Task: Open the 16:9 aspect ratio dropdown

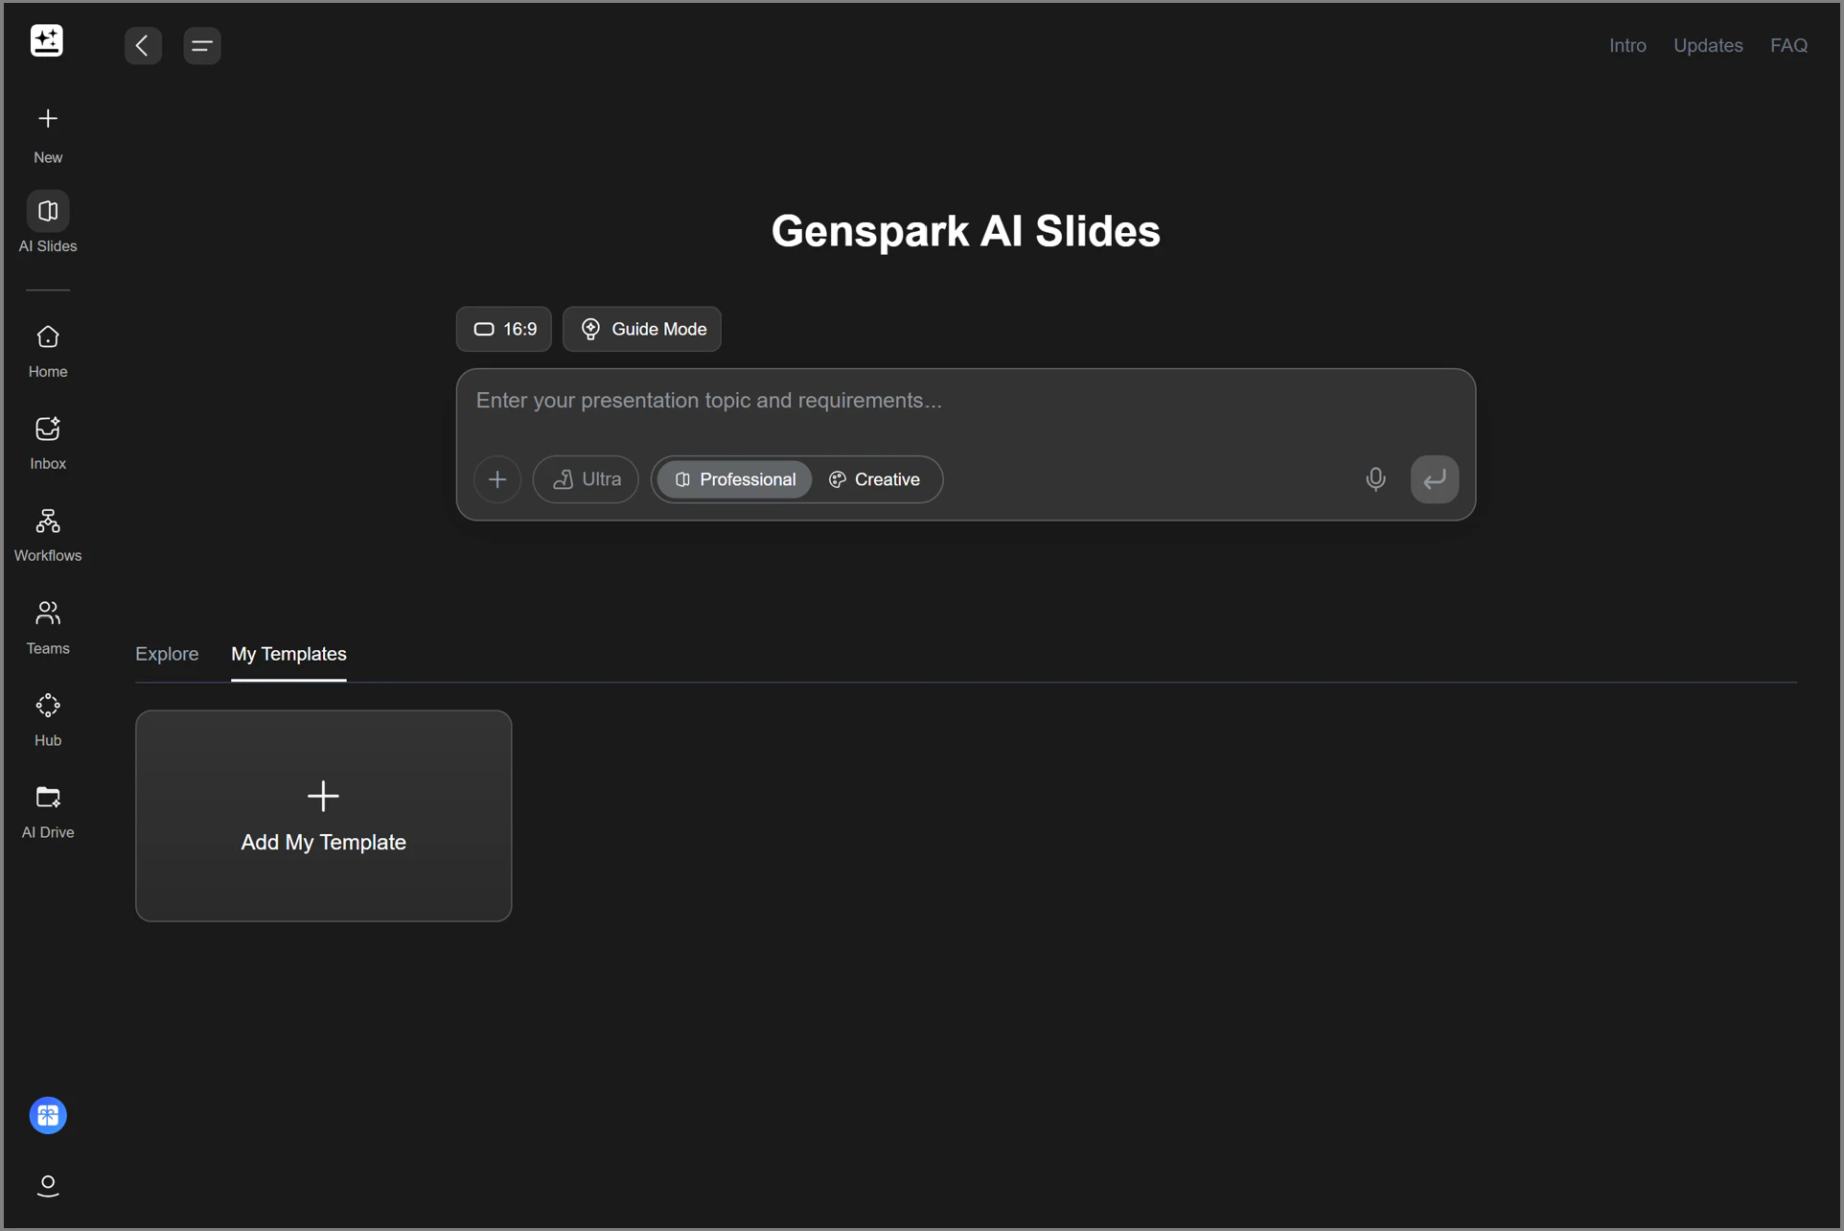Action: pos(504,329)
